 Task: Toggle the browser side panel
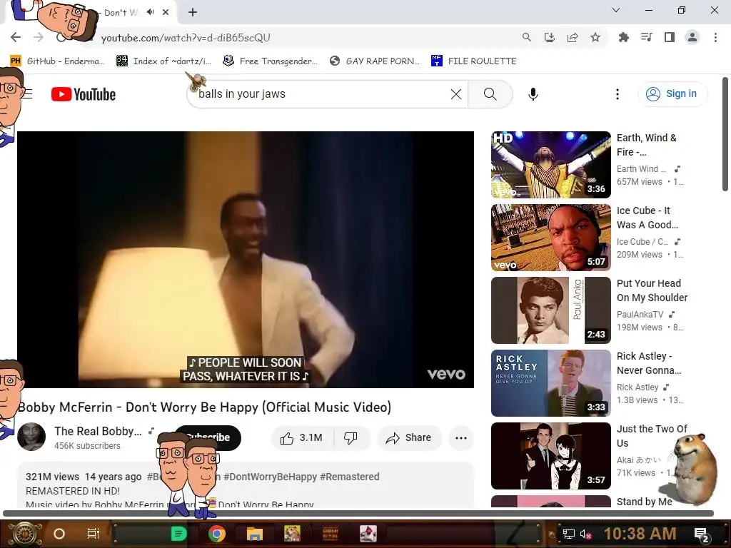click(670, 37)
